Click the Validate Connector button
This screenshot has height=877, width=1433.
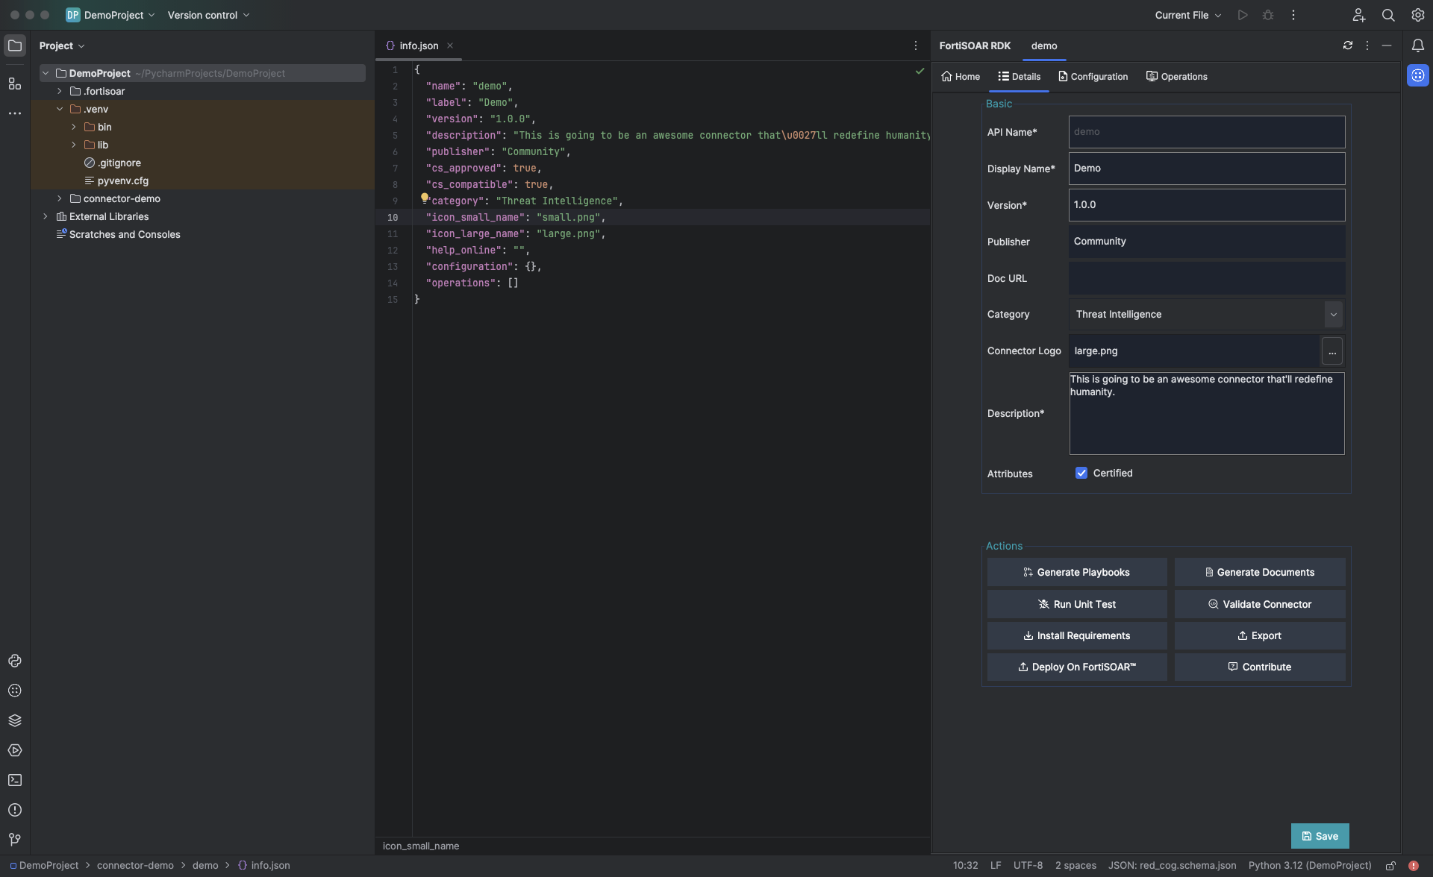coord(1259,604)
